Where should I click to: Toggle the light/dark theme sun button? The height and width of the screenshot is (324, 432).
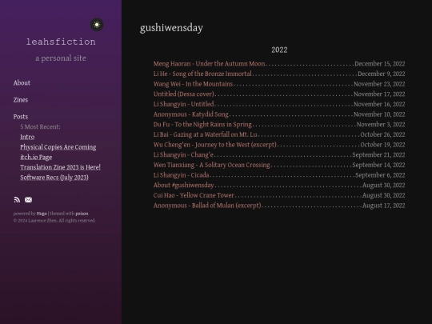[x=97, y=25]
